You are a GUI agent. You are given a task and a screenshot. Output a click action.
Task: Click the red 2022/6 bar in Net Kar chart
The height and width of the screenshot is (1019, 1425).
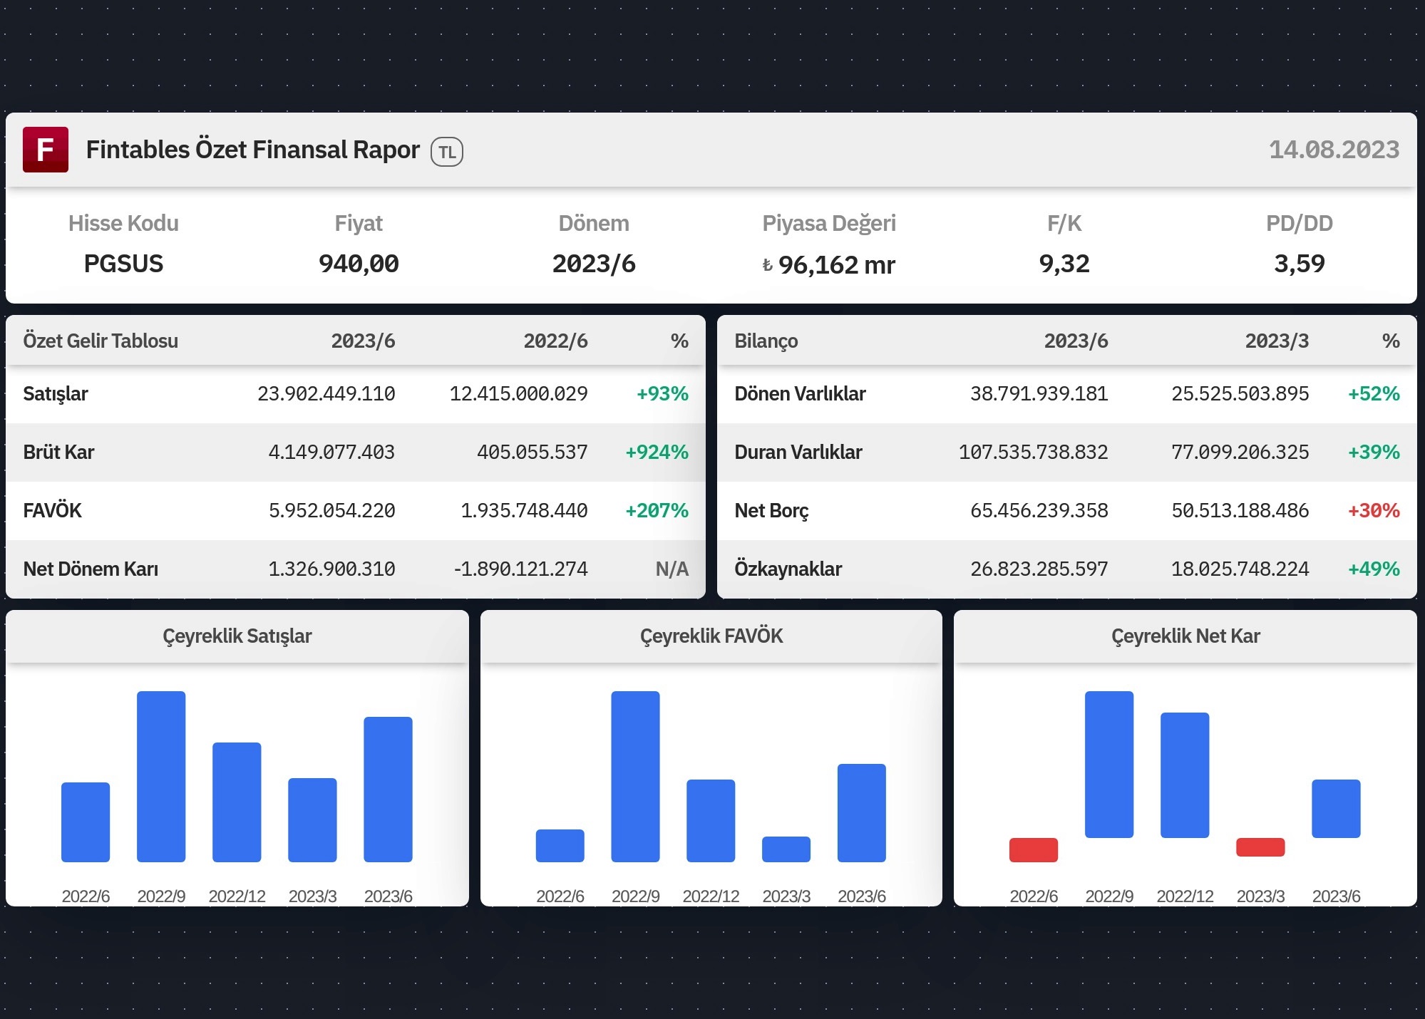tap(1034, 850)
